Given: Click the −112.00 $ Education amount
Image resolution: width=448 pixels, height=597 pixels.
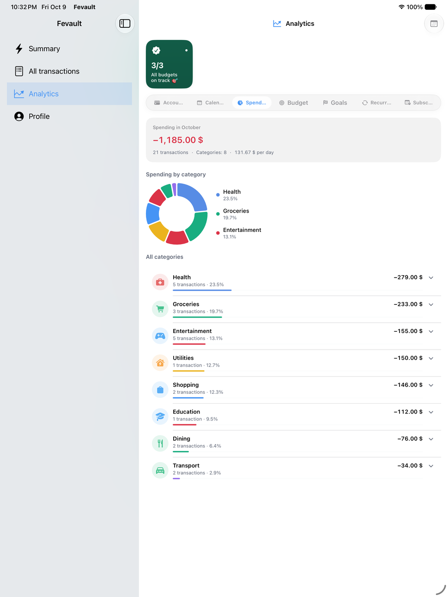Looking at the screenshot, I should click(408, 412).
